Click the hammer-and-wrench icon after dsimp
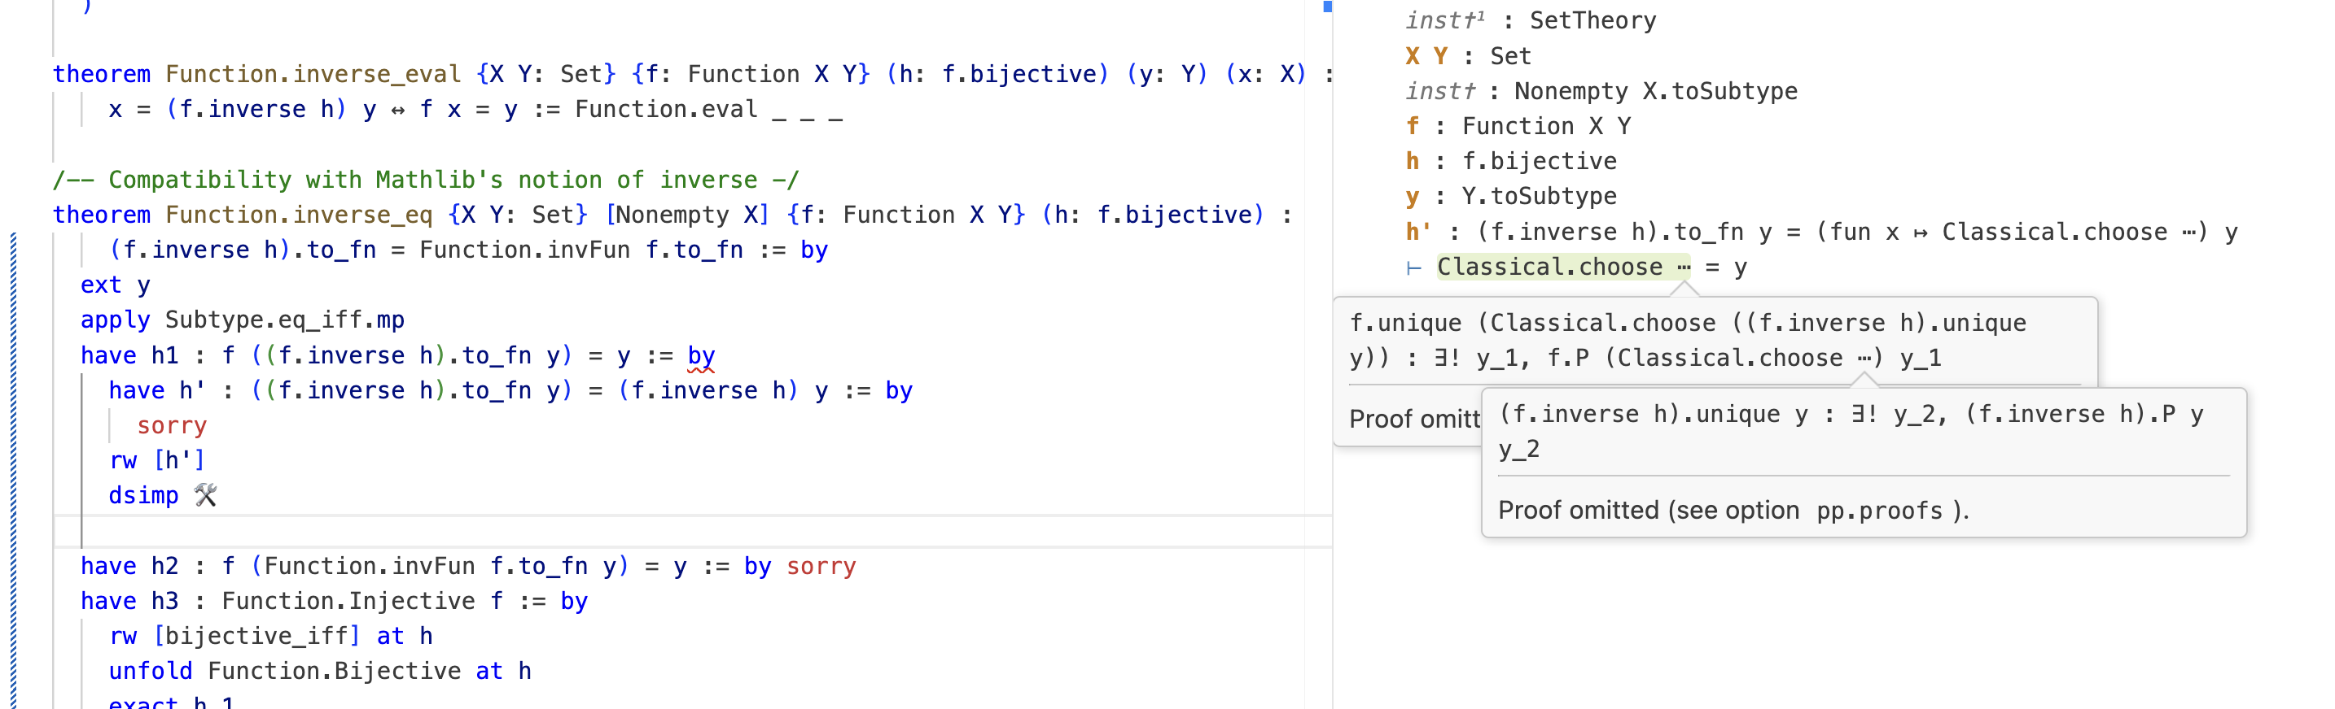The image size is (2335, 709). [206, 495]
